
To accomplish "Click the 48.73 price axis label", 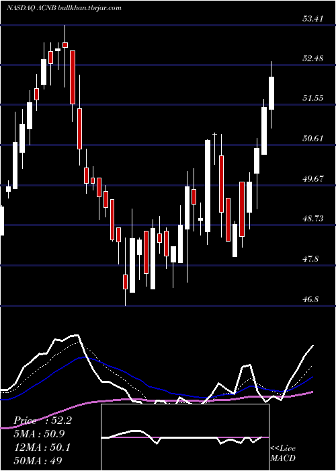I will 313,219.
